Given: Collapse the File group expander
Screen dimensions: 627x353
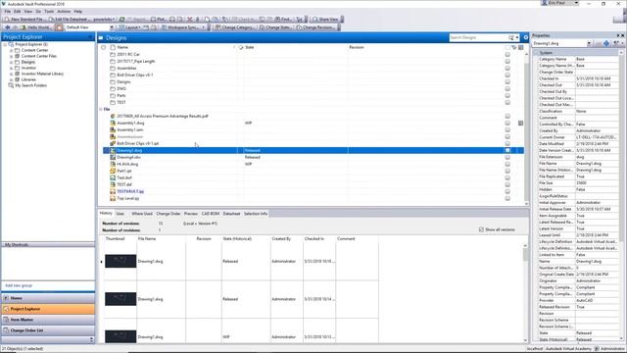Looking at the screenshot, I should [x=100, y=109].
